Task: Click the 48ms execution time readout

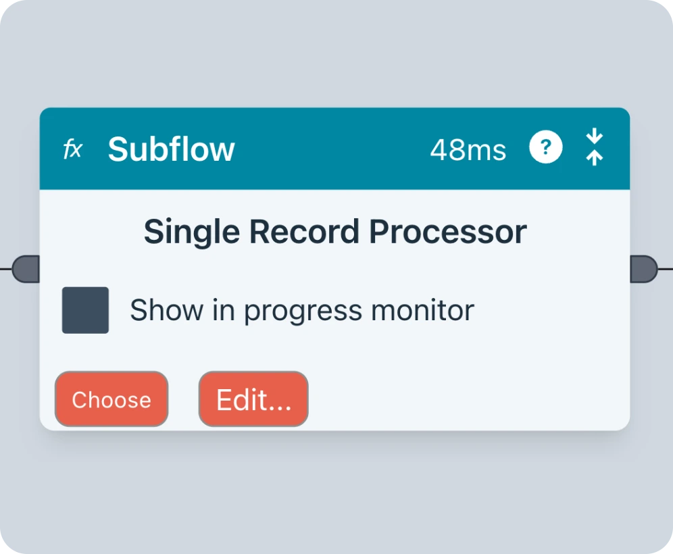Action: tap(468, 149)
